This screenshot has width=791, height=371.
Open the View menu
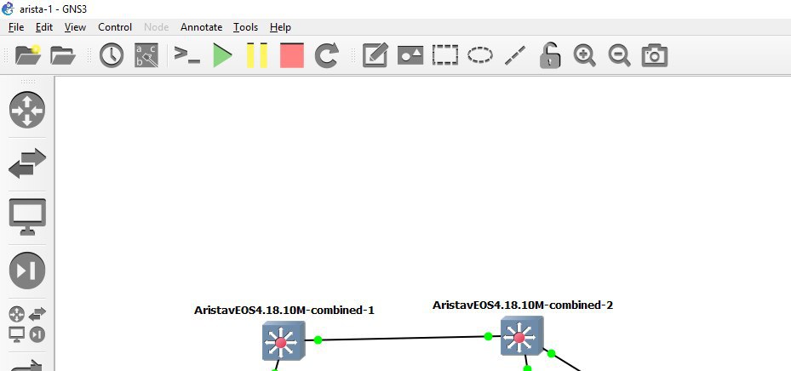pyautogui.click(x=75, y=27)
